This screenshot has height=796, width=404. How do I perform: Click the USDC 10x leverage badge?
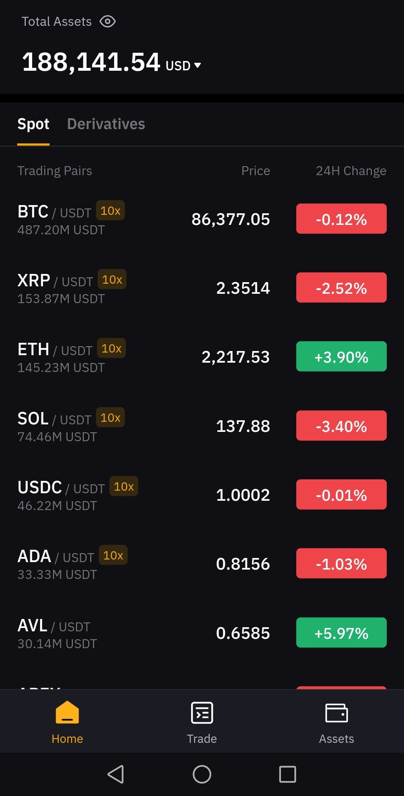point(124,486)
